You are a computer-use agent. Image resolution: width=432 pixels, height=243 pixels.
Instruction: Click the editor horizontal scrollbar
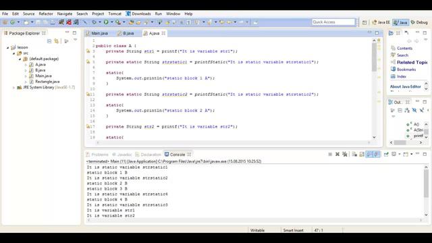click(233, 142)
